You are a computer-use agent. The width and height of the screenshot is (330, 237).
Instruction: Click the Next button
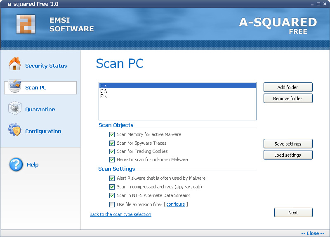[293, 213]
